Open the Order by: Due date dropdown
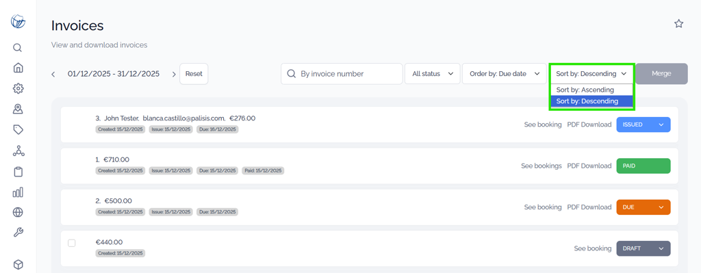 coord(505,74)
